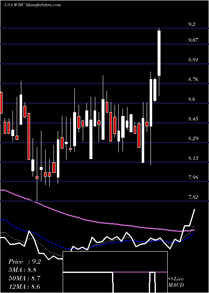Click the 12MA : 8.6 legend entry
Screen dimensions: 209x293
[24, 286]
